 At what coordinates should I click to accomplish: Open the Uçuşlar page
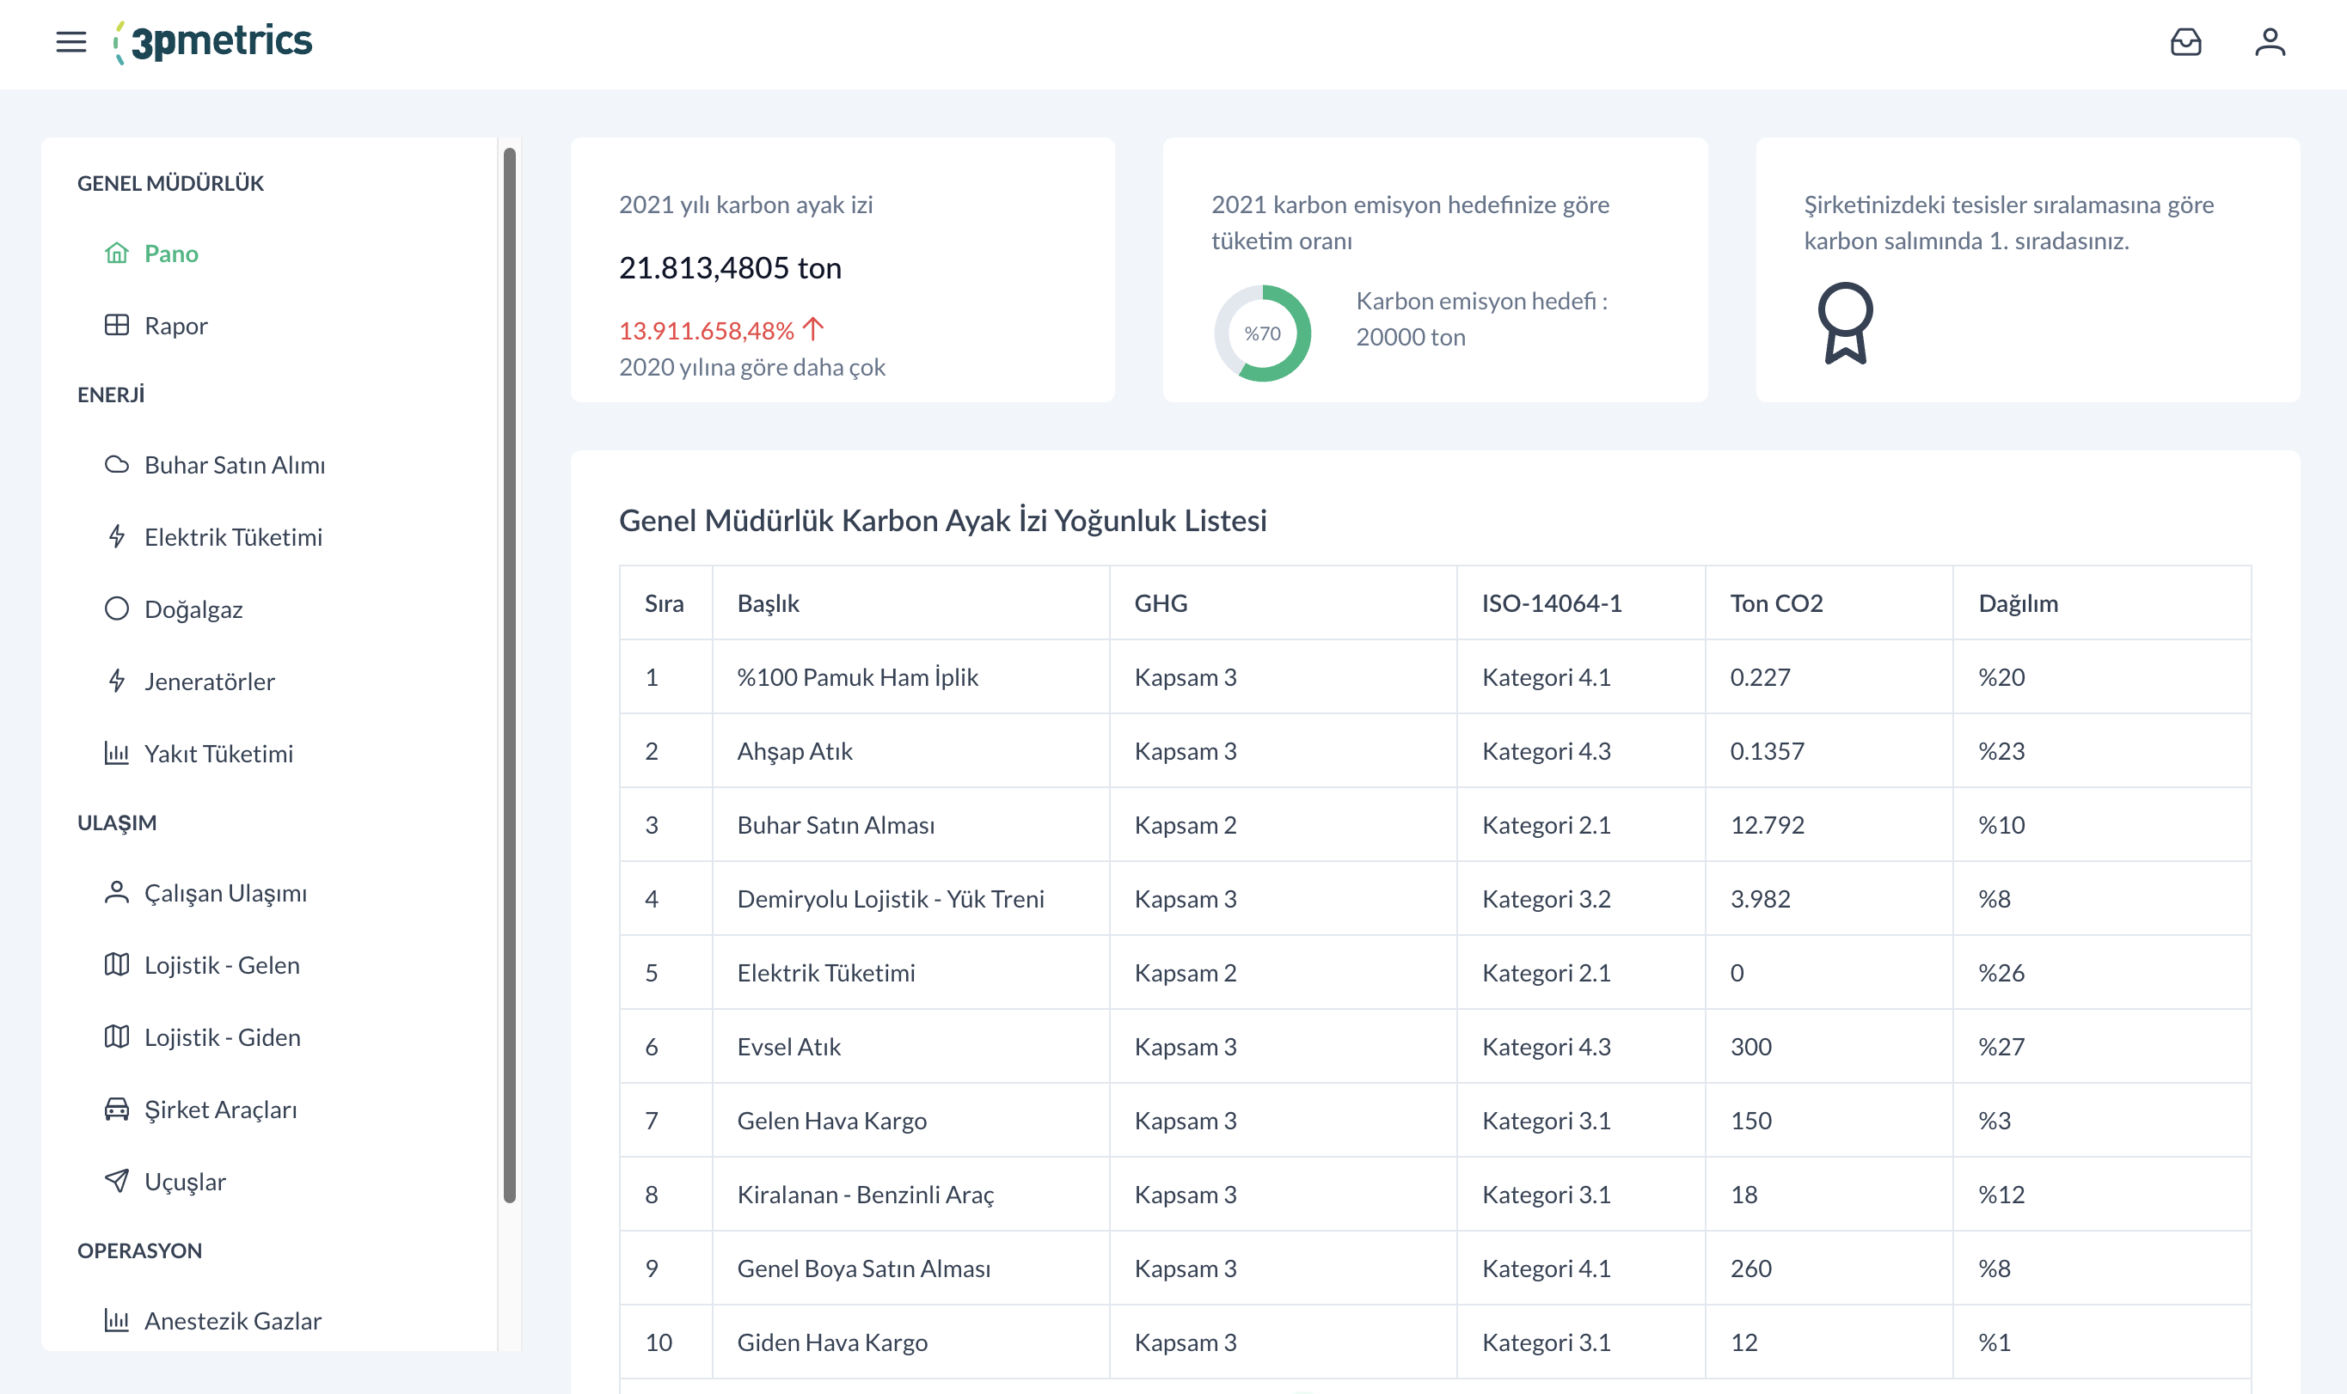click(185, 1182)
